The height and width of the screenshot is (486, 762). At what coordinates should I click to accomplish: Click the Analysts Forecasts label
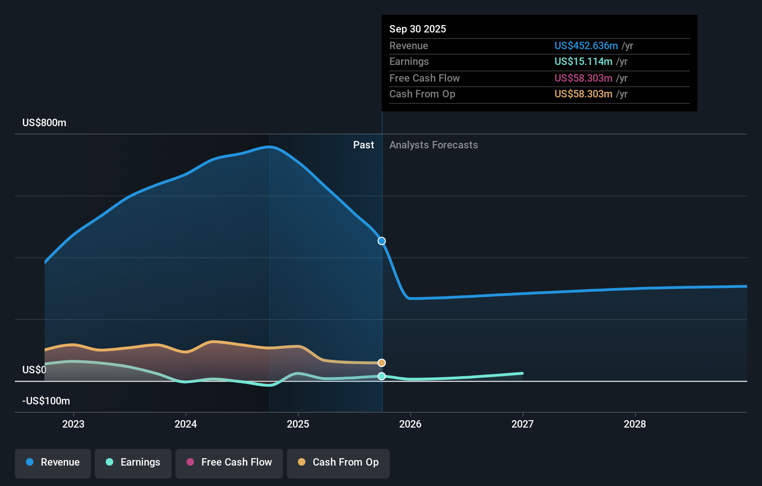[x=433, y=145]
